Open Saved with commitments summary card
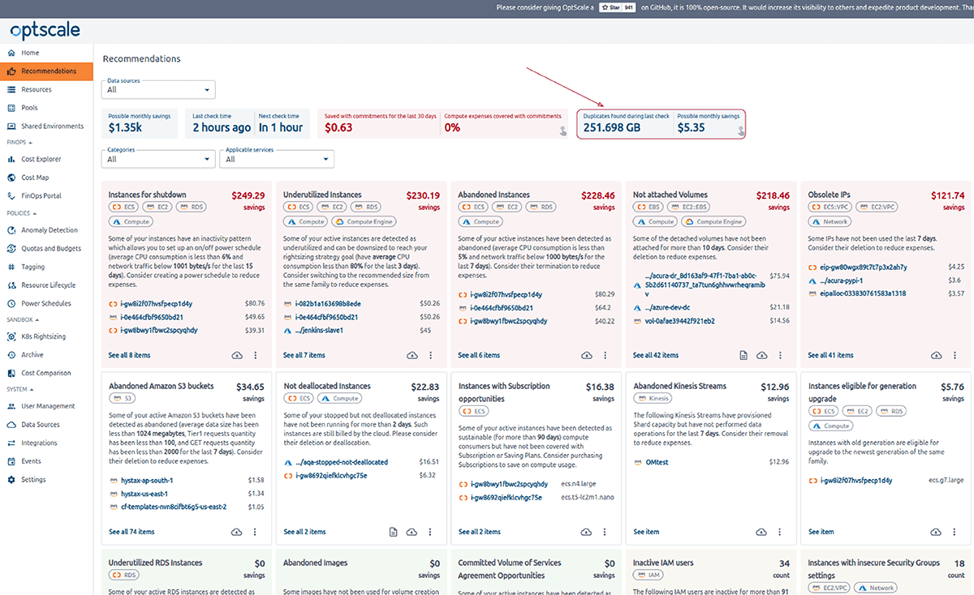The height and width of the screenshot is (595, 974). point(443,124)
